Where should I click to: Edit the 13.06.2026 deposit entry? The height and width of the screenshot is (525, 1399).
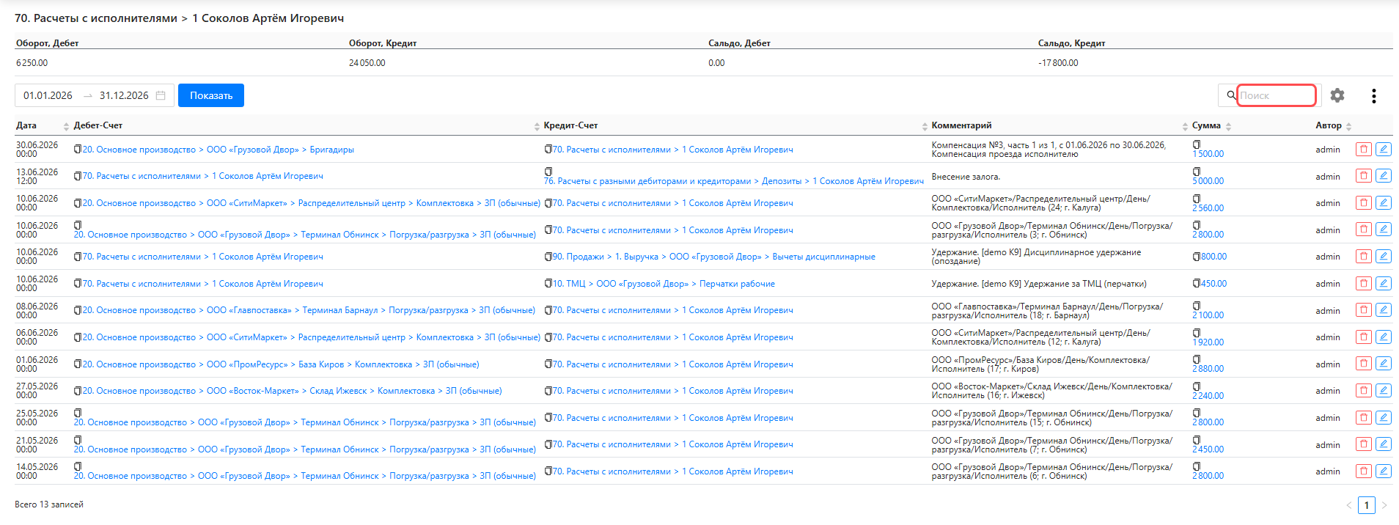[x=1384, y=176]
